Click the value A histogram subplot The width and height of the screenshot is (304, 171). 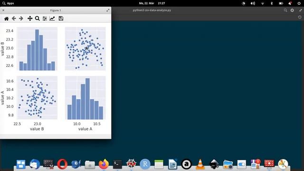pyautogui.click(x=85, y=98)
